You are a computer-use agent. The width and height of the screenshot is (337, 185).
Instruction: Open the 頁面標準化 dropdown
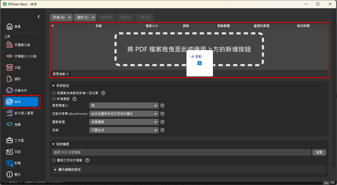point(124,106)
